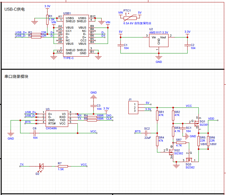This screenshot has height=195, width=226.
Task: Select resistor SR2 47K symbol
Action: pos(173,116)
